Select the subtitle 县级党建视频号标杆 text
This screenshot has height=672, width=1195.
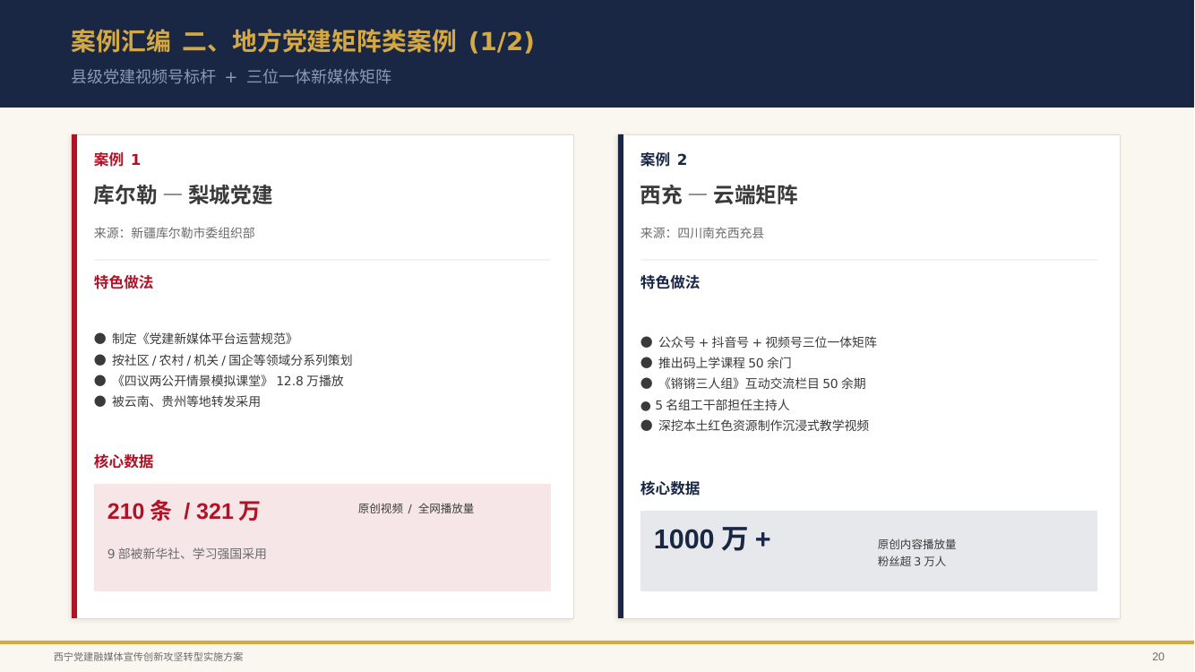(143, 77)
